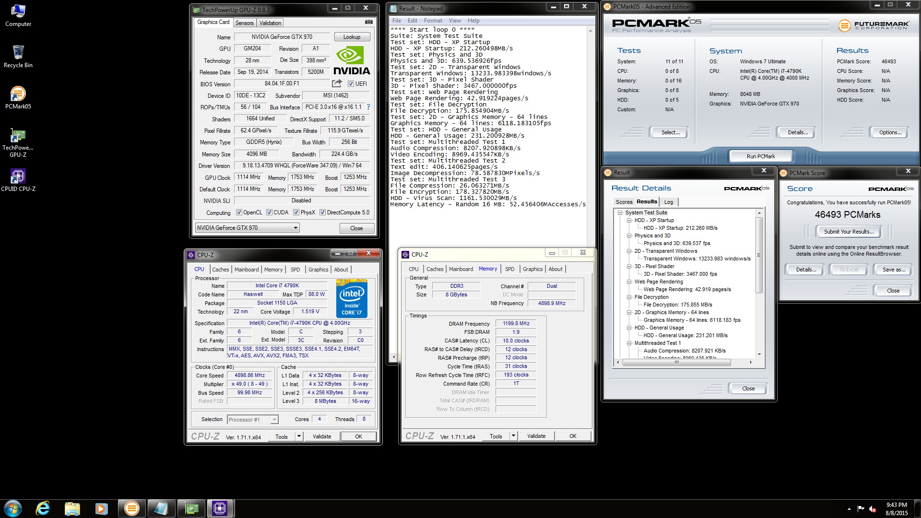Click the Futuremark Corporation logo
The width and height of the screenshot is (921, 518).
pyautogui.click(x=874, y=25)
